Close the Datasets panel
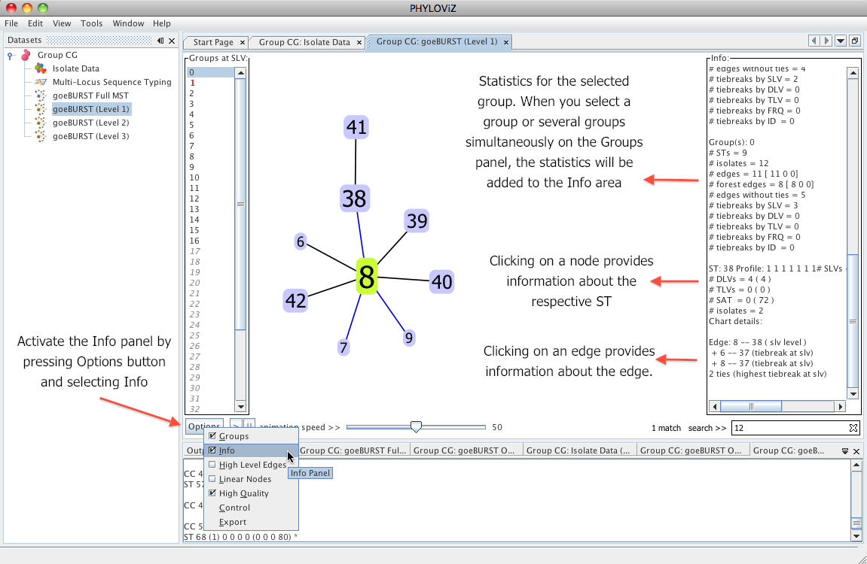 pyautogui.click(x=172, y=41)
